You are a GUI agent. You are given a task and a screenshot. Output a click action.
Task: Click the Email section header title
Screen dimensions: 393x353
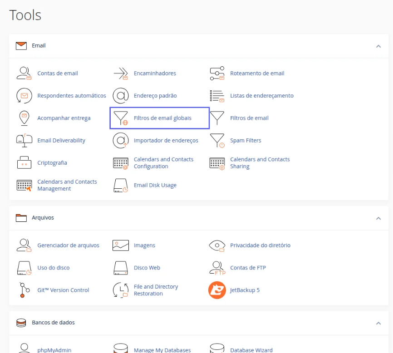click(39, 45)
